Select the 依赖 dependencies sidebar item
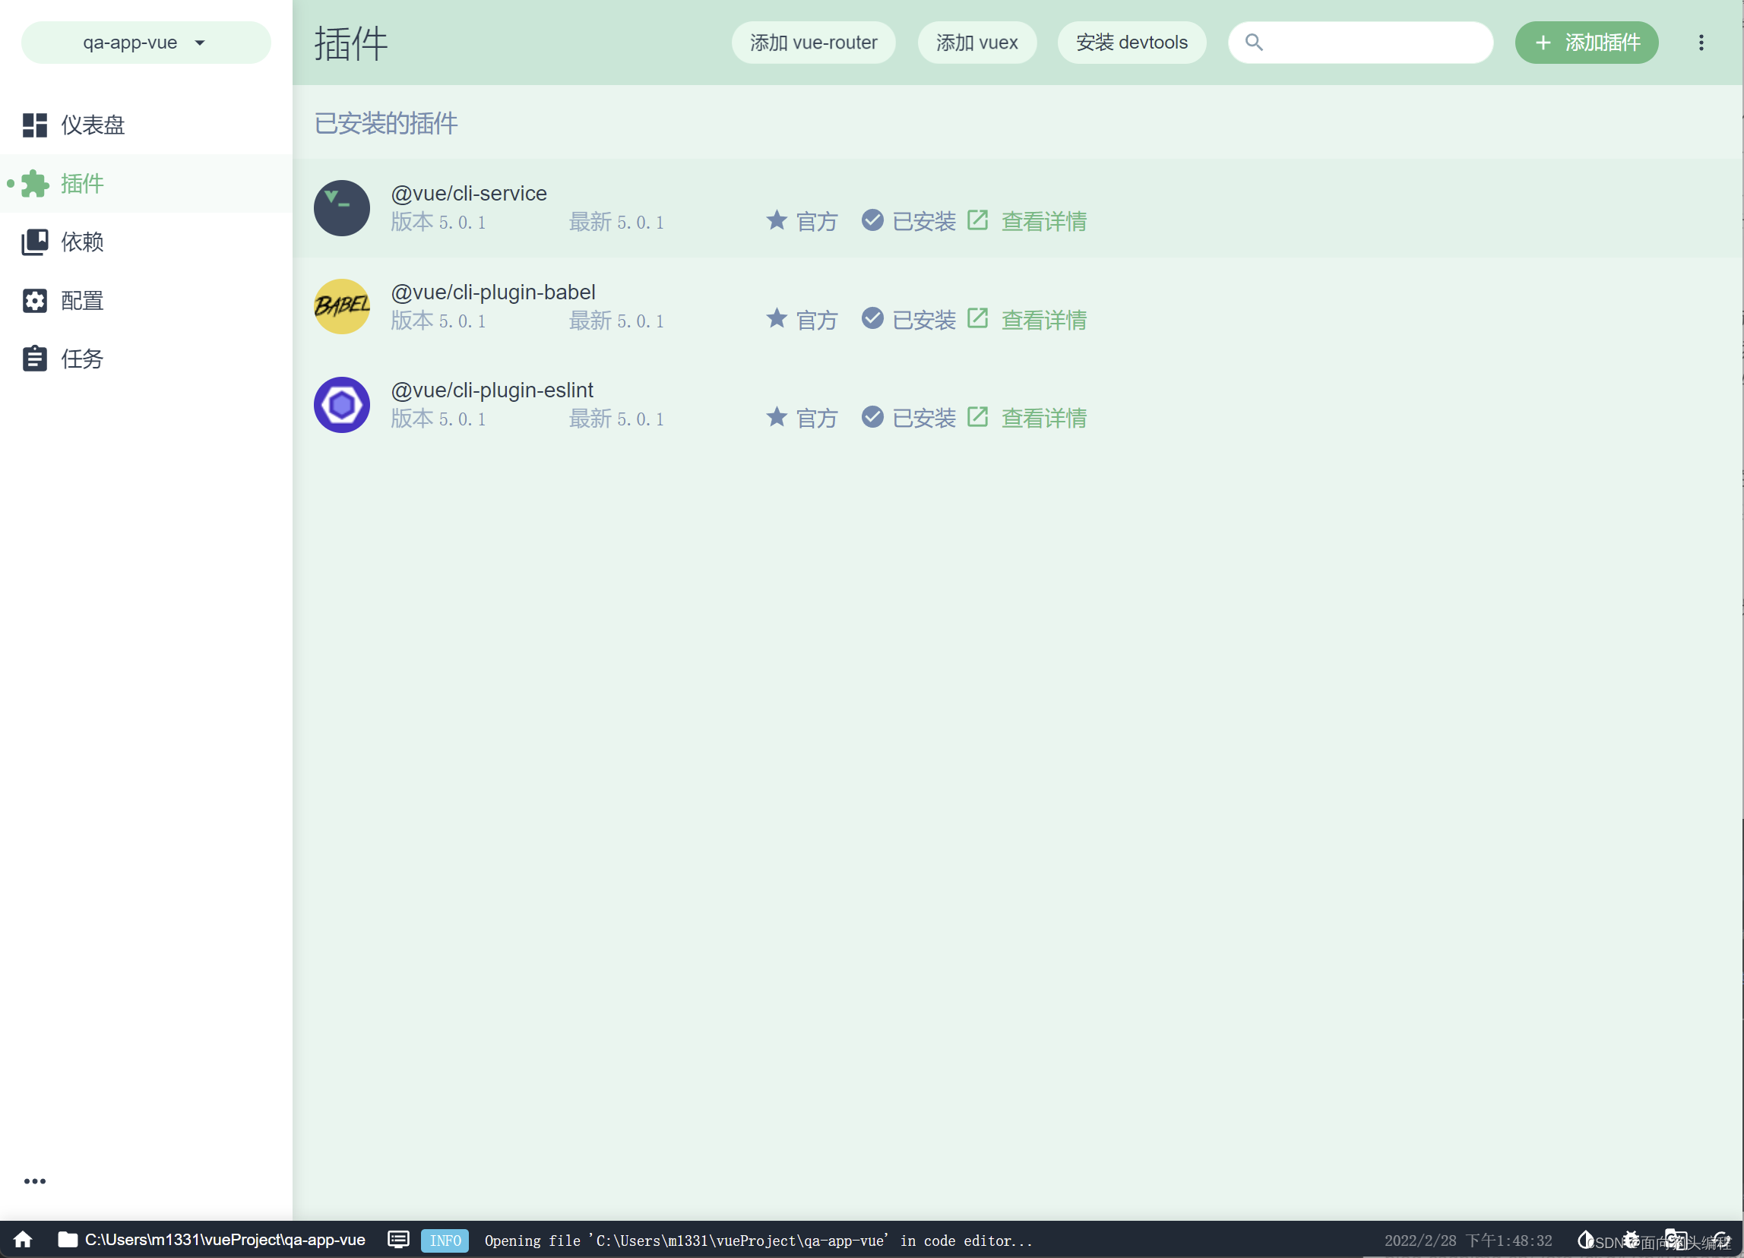This screenshot has height=1258, width=1744. (x=81, y=242)
